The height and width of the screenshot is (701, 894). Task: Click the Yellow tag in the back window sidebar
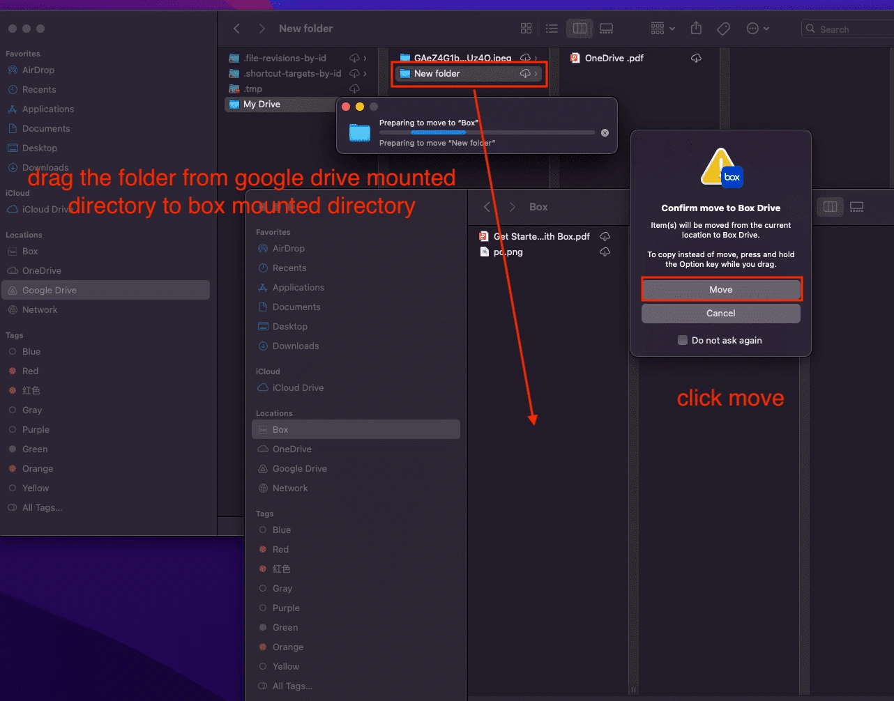tap(35, 488)
